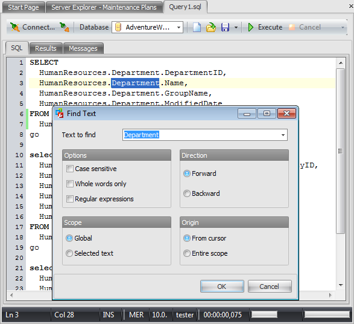
Task: Click the disconnect plug icon
Action: pos(65,27)
